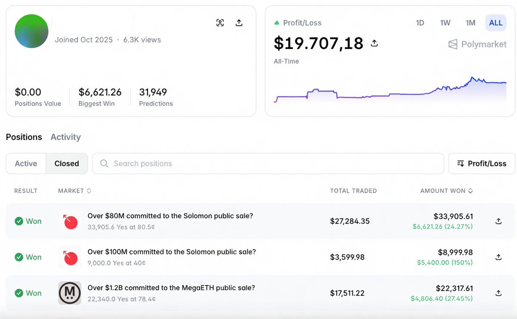Click the $33,905.61 amount won
Screen dimensions: 517x319
[x=453, y=217]
